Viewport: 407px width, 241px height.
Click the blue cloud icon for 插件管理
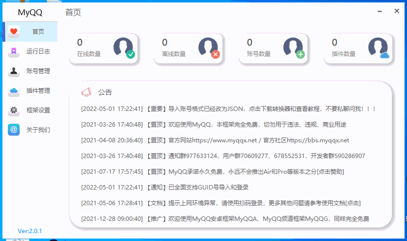(x=14, y=91)
